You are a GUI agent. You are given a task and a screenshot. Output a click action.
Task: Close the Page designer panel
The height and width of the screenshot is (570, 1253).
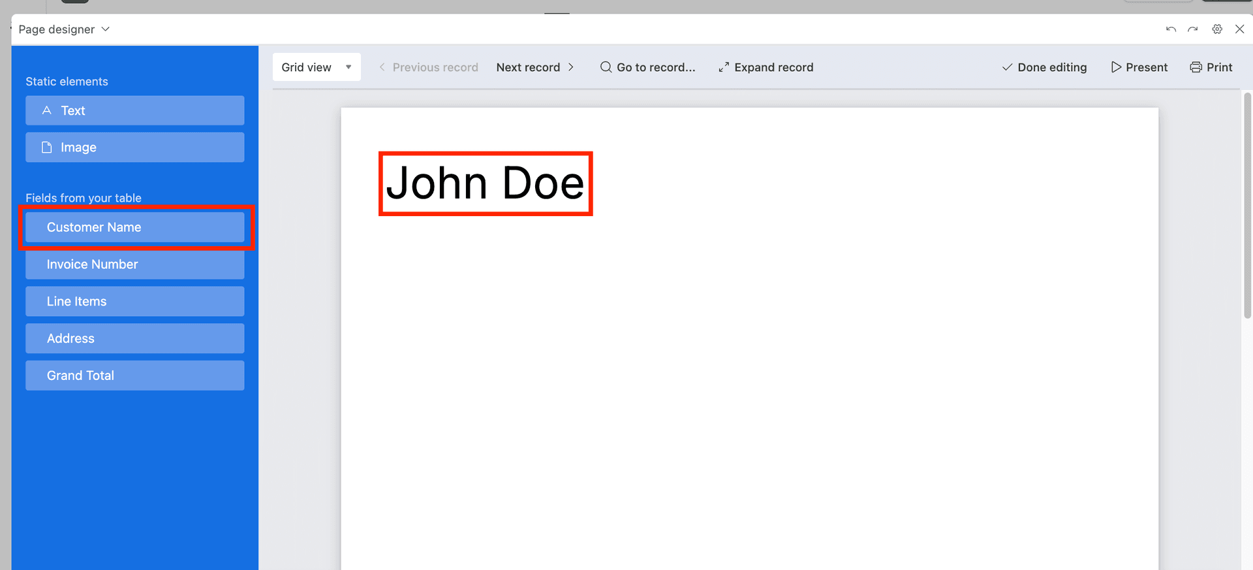[1239, 29]
